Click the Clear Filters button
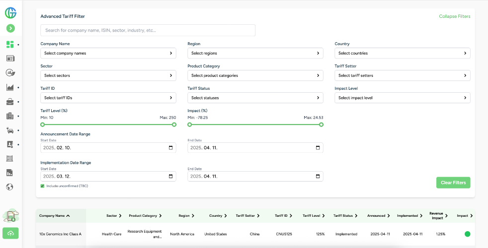The height and width of the screenshot is (248, 488). pos(453,183)
